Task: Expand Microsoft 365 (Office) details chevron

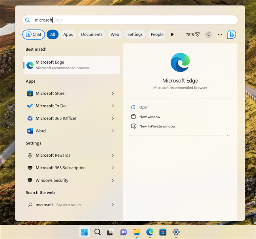Action: 113,118
